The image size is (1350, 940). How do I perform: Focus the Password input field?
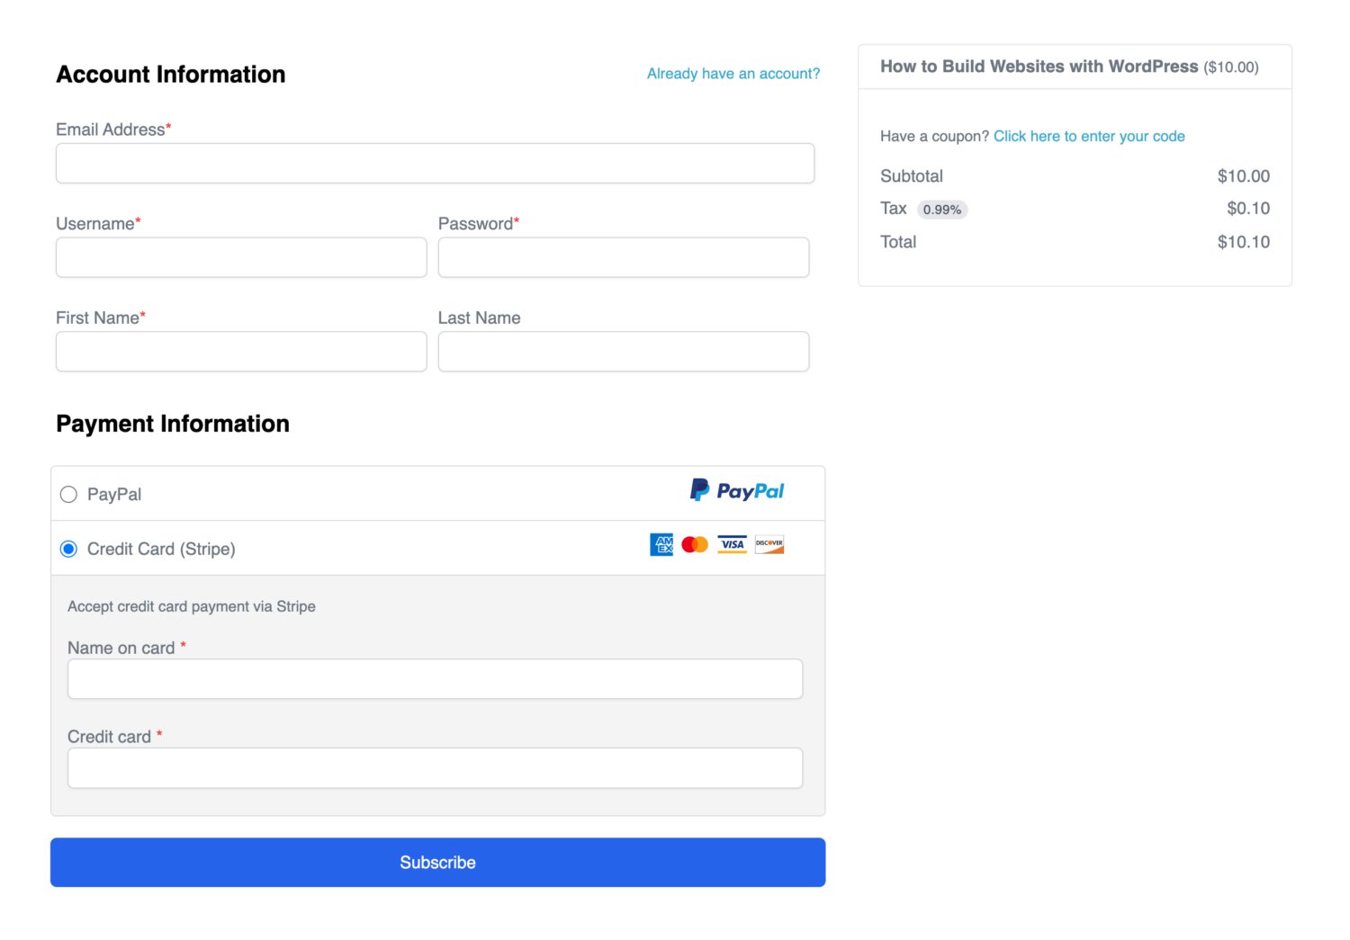point(624,257)
